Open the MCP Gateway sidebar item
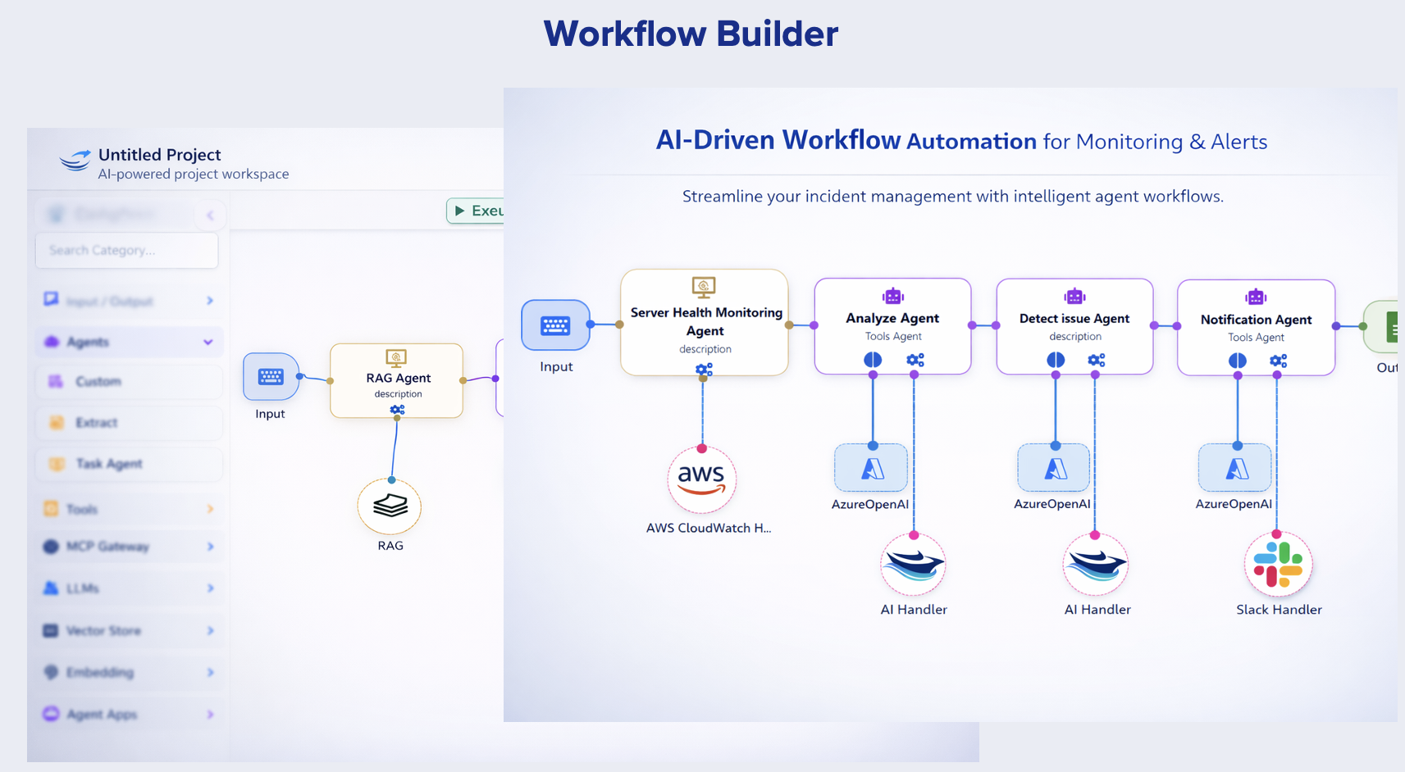 click(128, 546)
